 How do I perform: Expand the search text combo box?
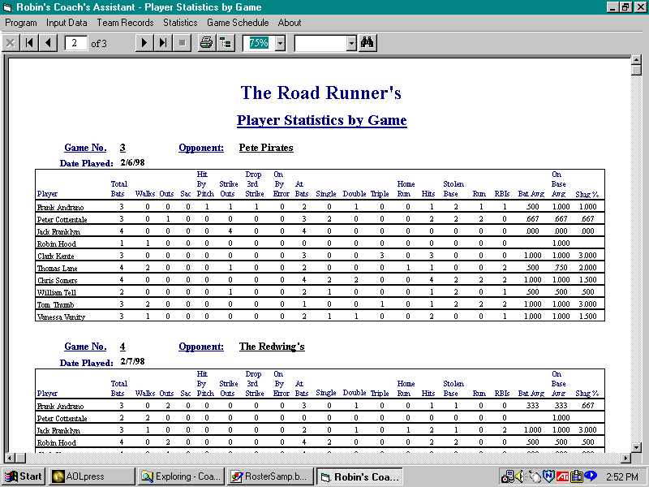tap(350, 43)
